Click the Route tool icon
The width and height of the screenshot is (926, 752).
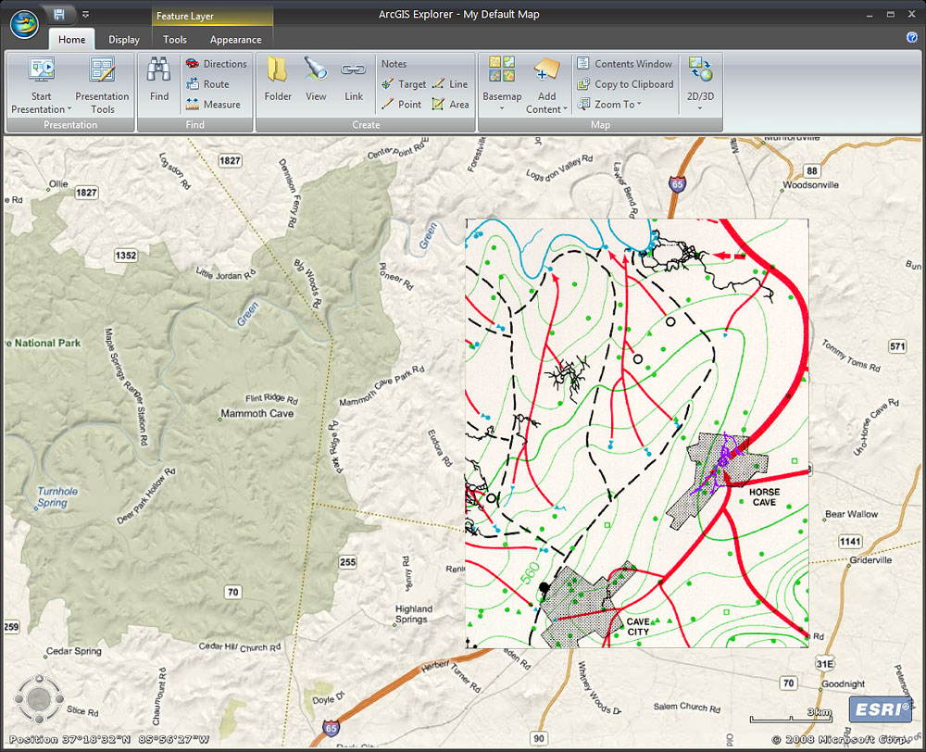[x=192, y=84]
